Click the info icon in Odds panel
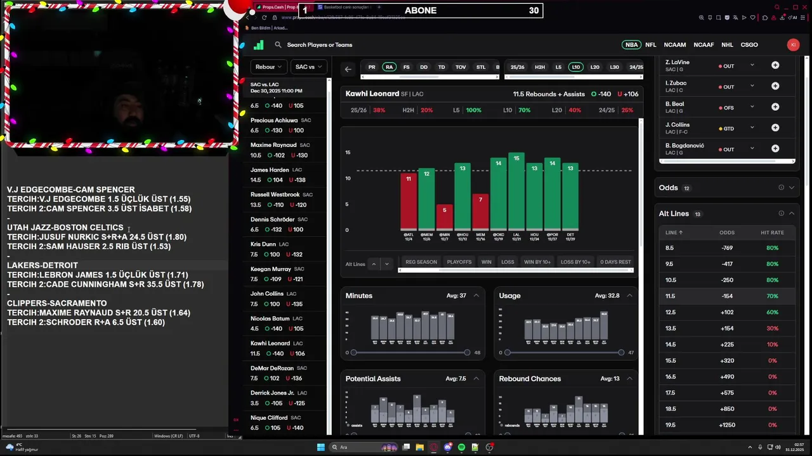The height and width of the screenshot is (456, 812). tap(781, 187)
